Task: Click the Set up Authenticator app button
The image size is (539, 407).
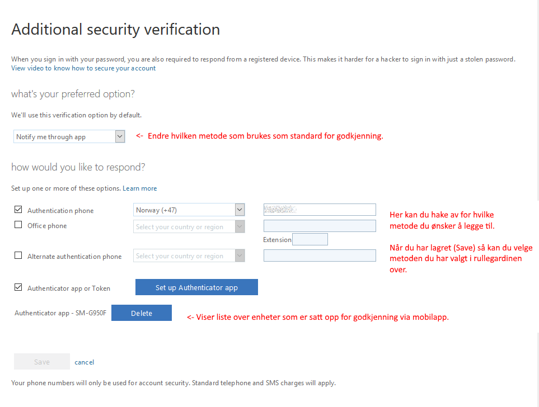Action: [x=196, y=287]
